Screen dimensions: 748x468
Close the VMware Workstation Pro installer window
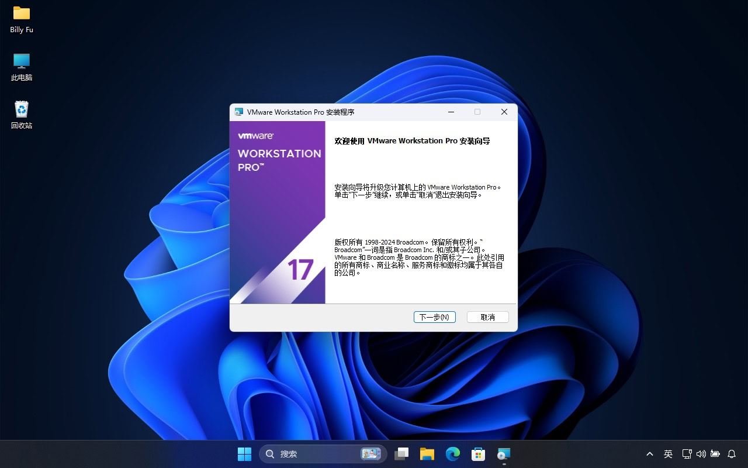click(x=504, y=112)
